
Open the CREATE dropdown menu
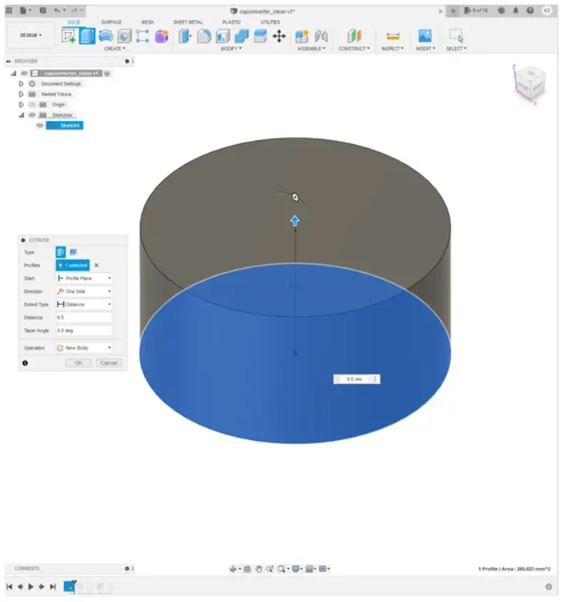114,49
